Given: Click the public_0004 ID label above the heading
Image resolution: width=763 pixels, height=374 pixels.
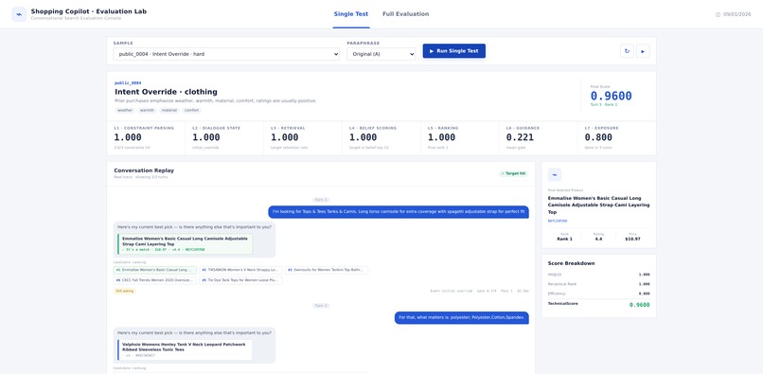Looking at the screenshot, I should [128, 83].
